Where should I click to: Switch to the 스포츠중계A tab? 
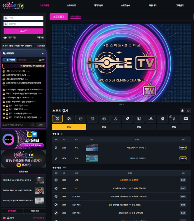click(x=76, y=17)
